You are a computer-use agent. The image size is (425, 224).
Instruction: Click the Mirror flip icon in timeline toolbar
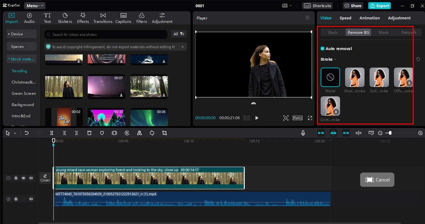139,133
